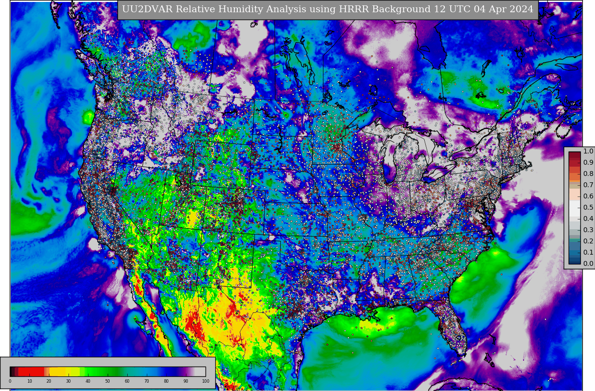Click the 50 tick label on humidity colorbar
The height and width of the screenshot is (391, 595).
(x=108, y=382)
